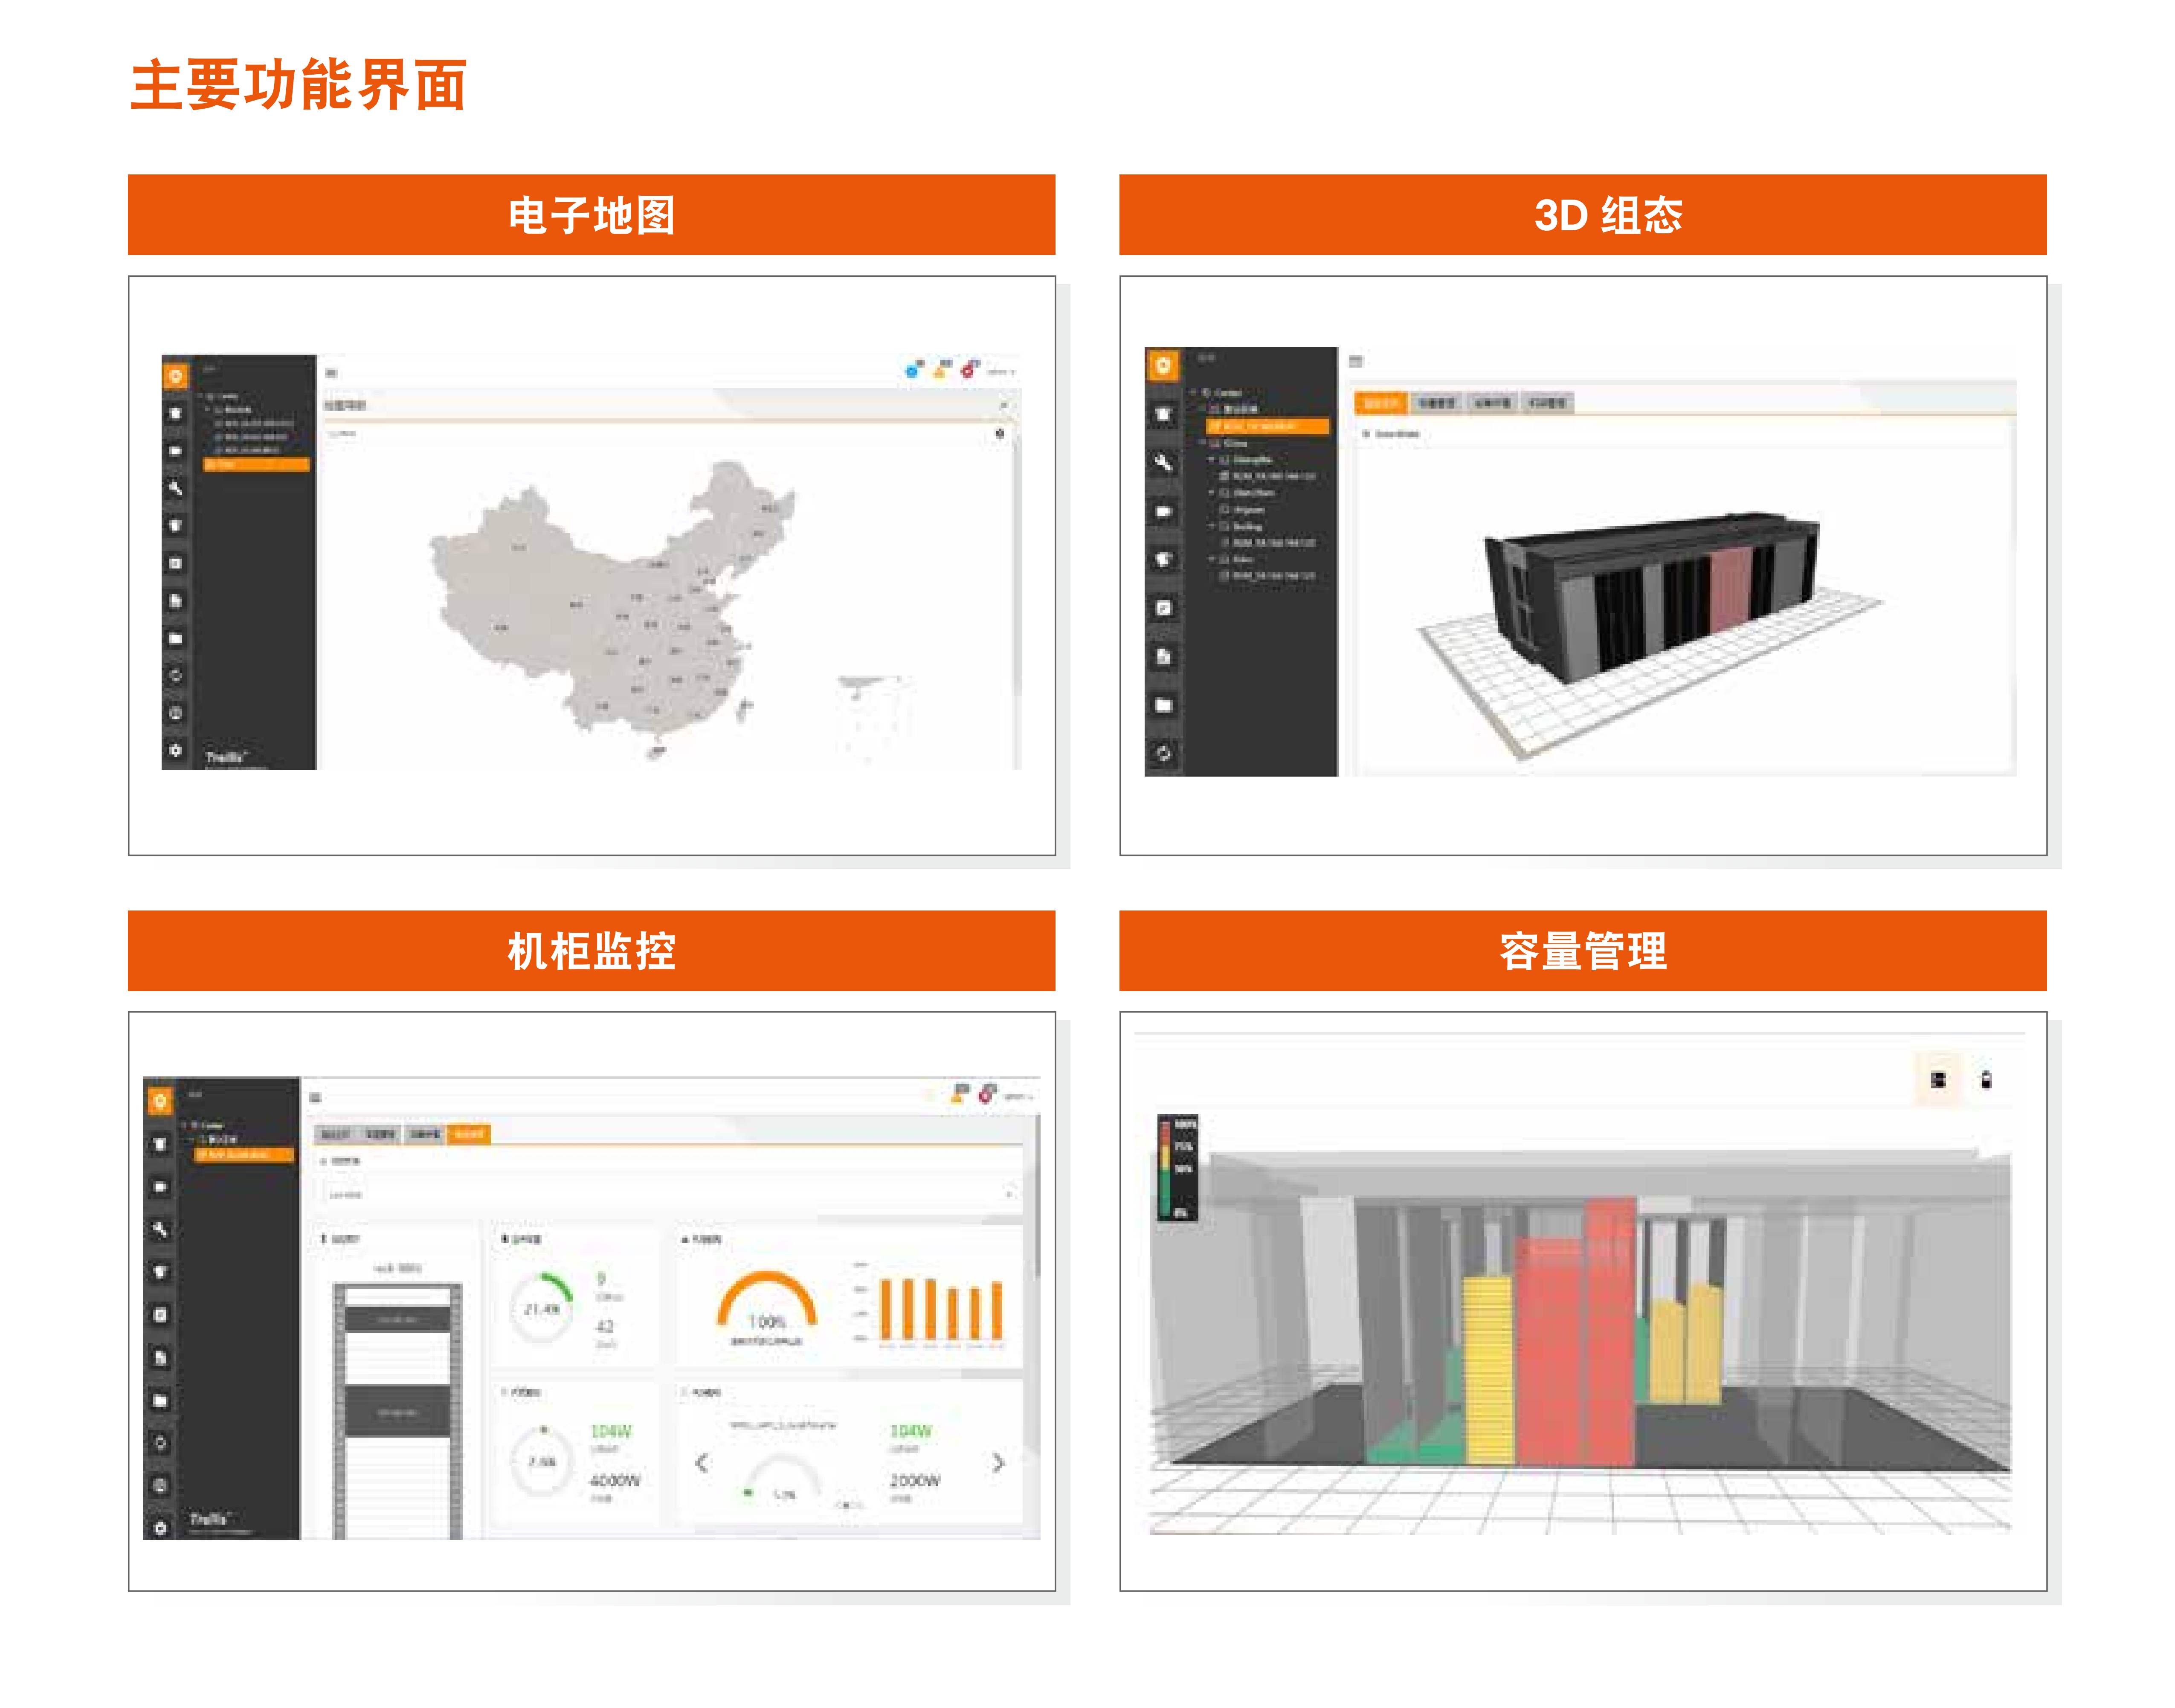Click the wrench icon in the 3D view sidebar
Screen dimensions: 2175x1708
point(1163,462)
